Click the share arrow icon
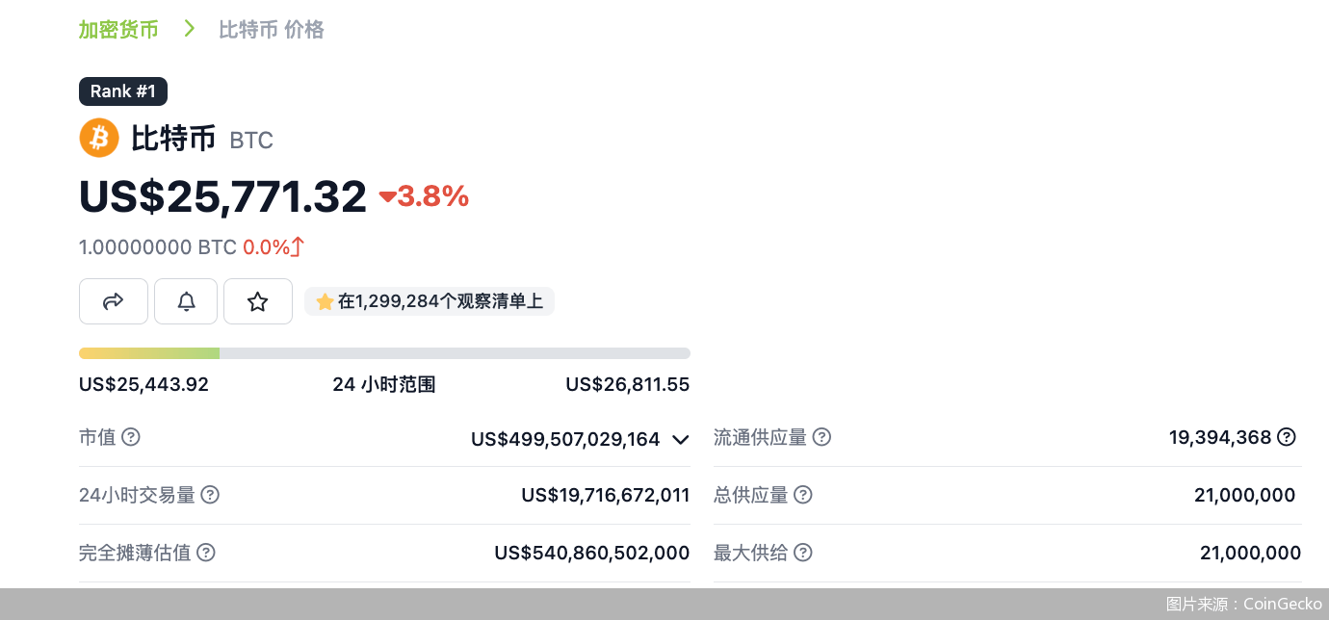The height and width of the screenshot is (620, 1329). (x=113, y=300)
